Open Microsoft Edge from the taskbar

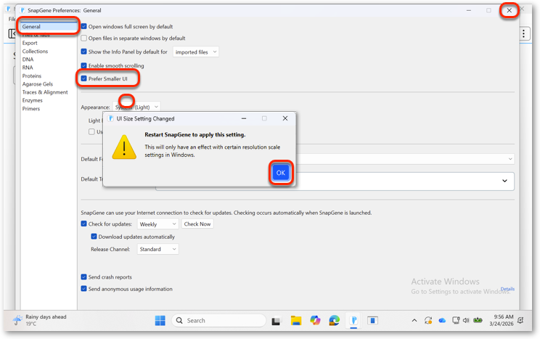[x=334, y=321]
